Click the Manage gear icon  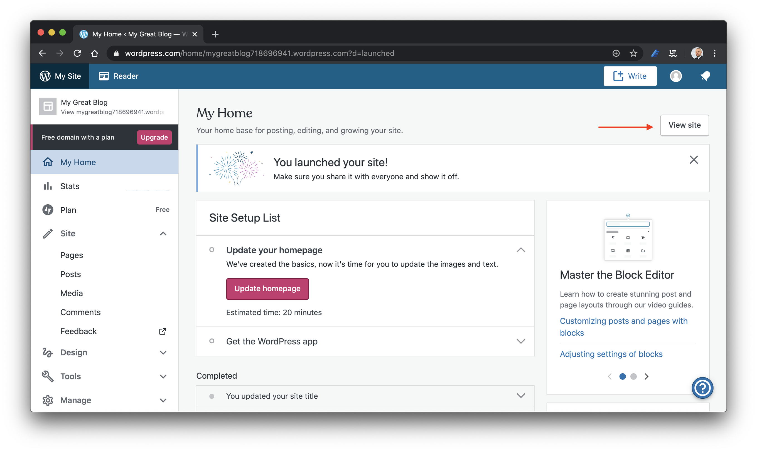[x=48, y=400]
